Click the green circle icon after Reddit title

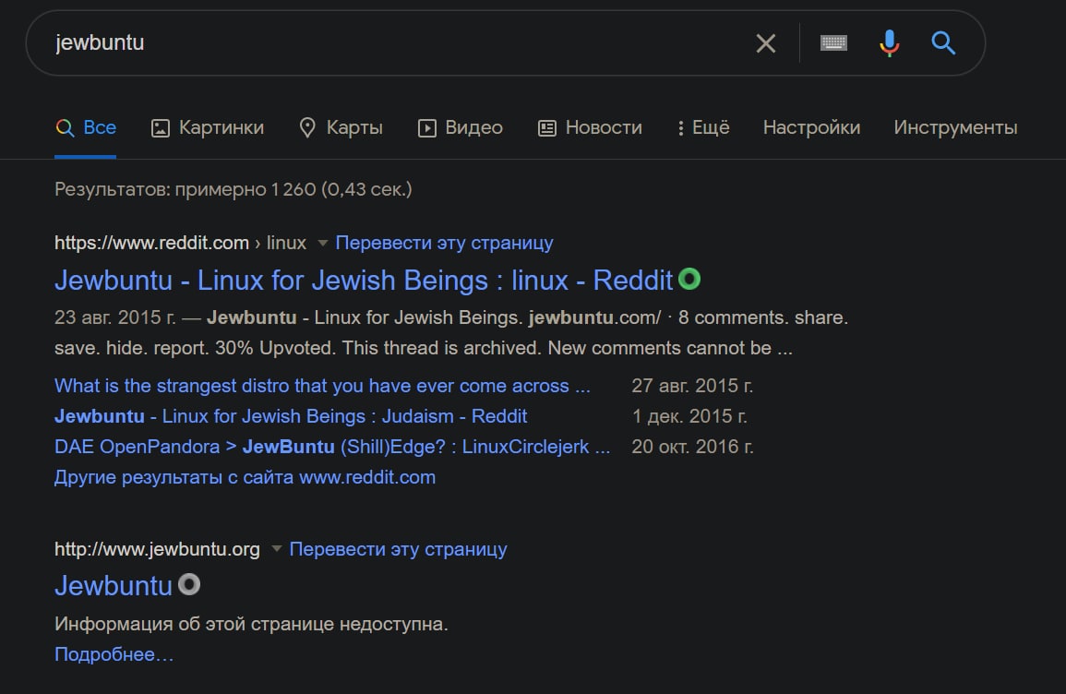pyautogui.click(x=689, y=280)
